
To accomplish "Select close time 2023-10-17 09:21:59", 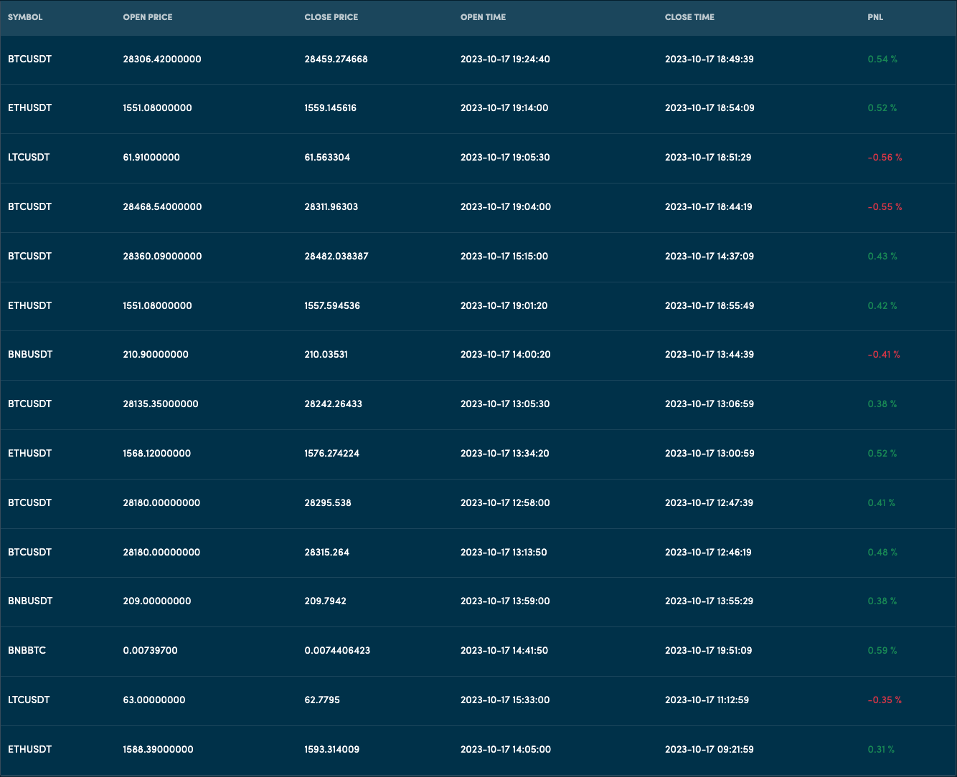I will pyautogui.click(x=709, y=750).
